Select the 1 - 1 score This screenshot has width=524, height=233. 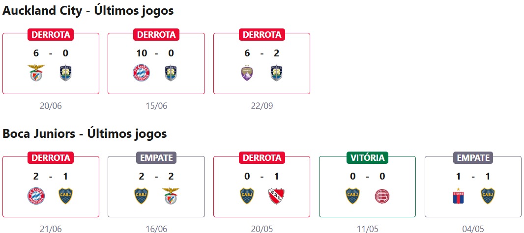473,176
